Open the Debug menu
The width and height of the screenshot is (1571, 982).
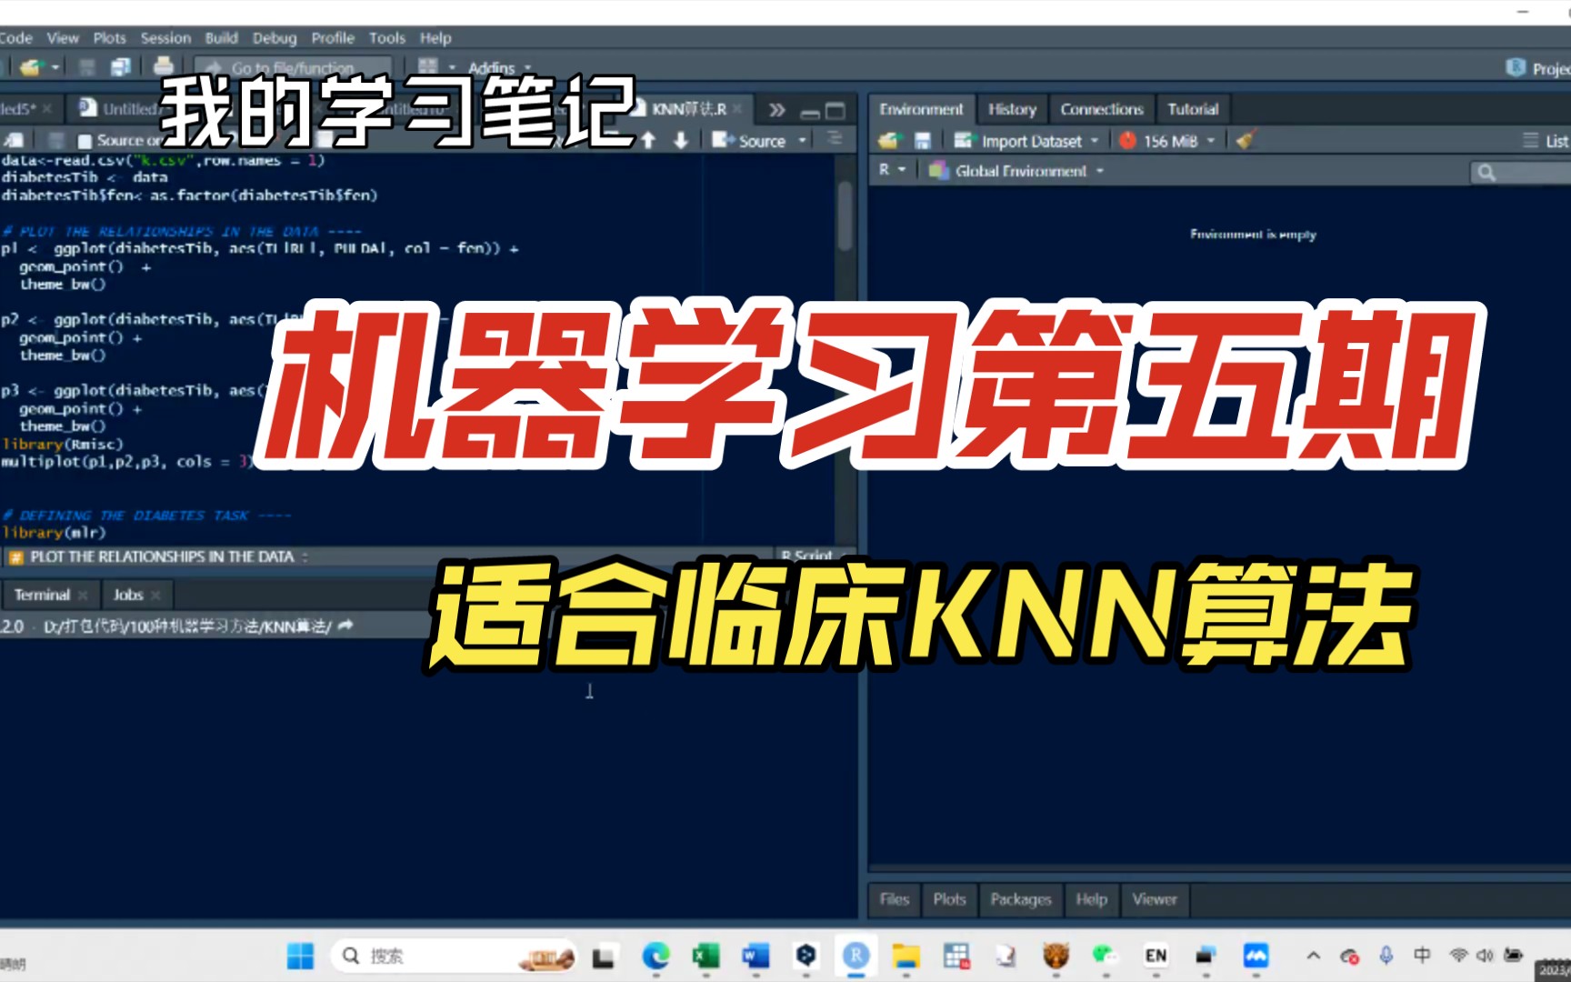click(275, 38)
